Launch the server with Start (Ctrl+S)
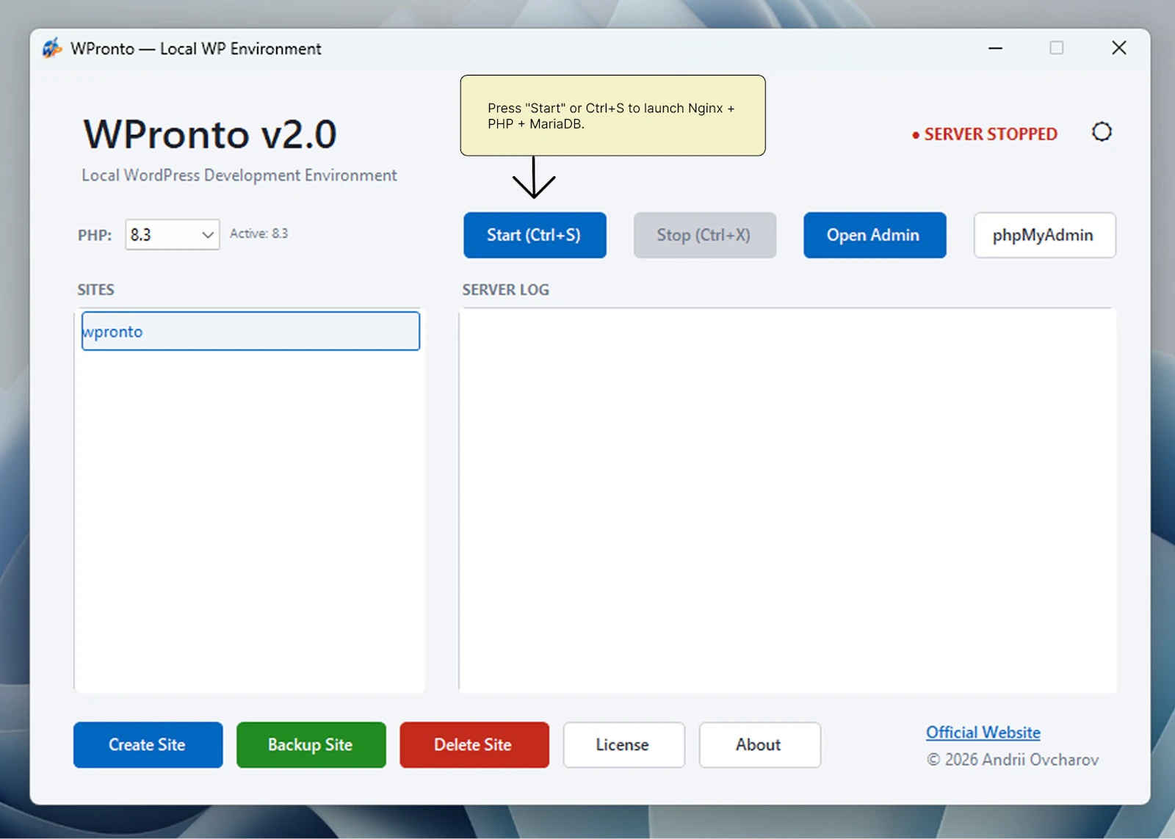The image size is (1175, 839). tap(535, 235)
